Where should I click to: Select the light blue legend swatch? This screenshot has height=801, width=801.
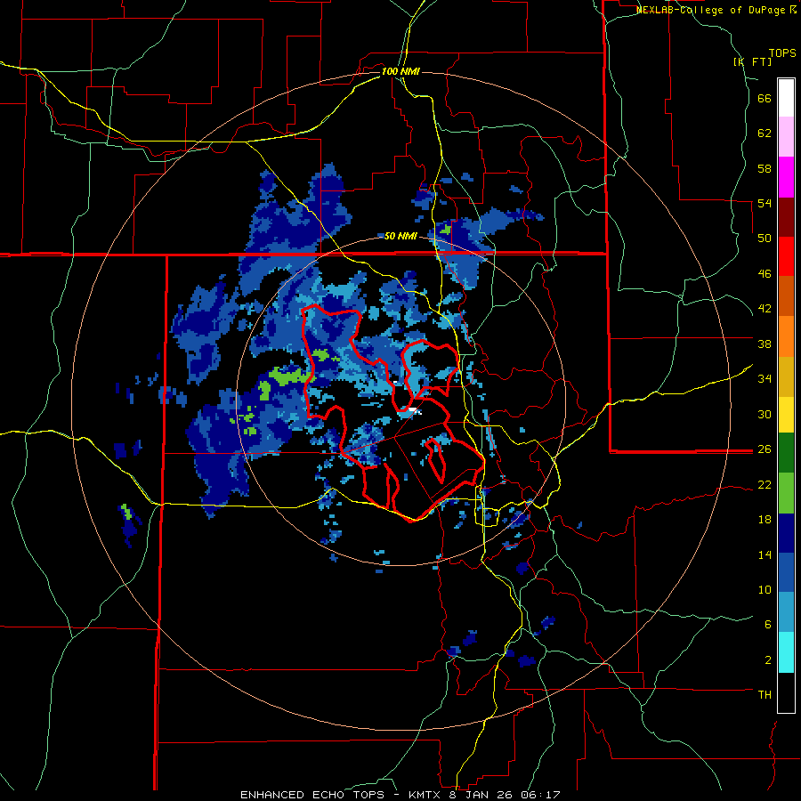click(786, 612)
